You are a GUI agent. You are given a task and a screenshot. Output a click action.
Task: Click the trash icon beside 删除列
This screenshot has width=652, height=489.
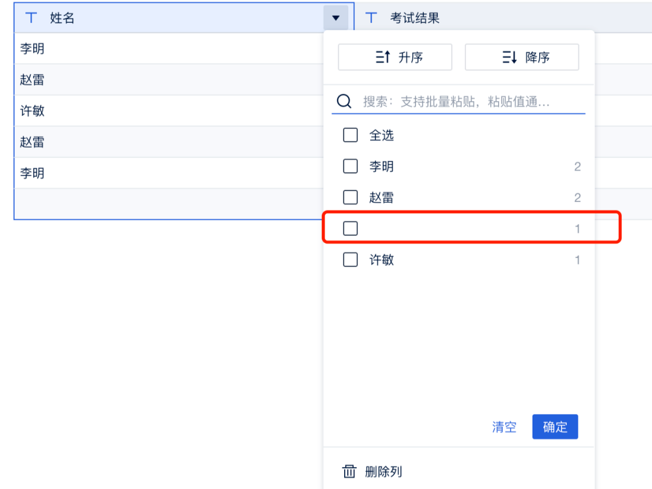click(x=349, y=472)
